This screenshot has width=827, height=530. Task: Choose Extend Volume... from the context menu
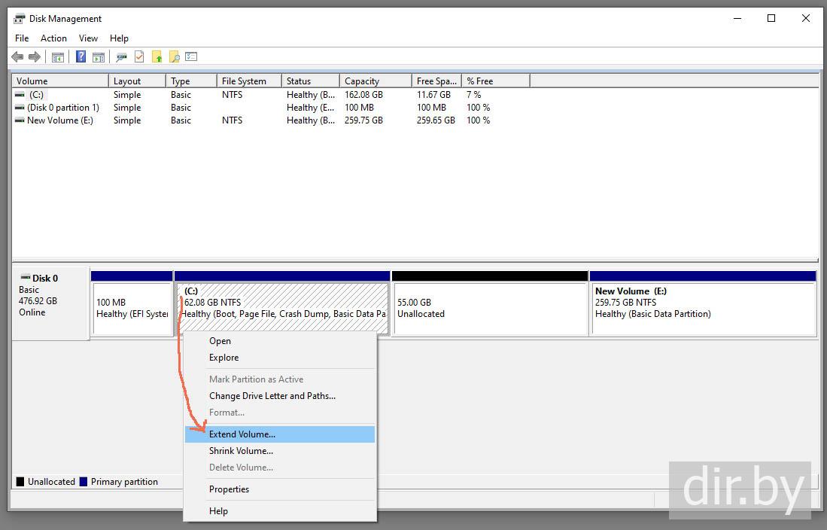pos(242,434)
